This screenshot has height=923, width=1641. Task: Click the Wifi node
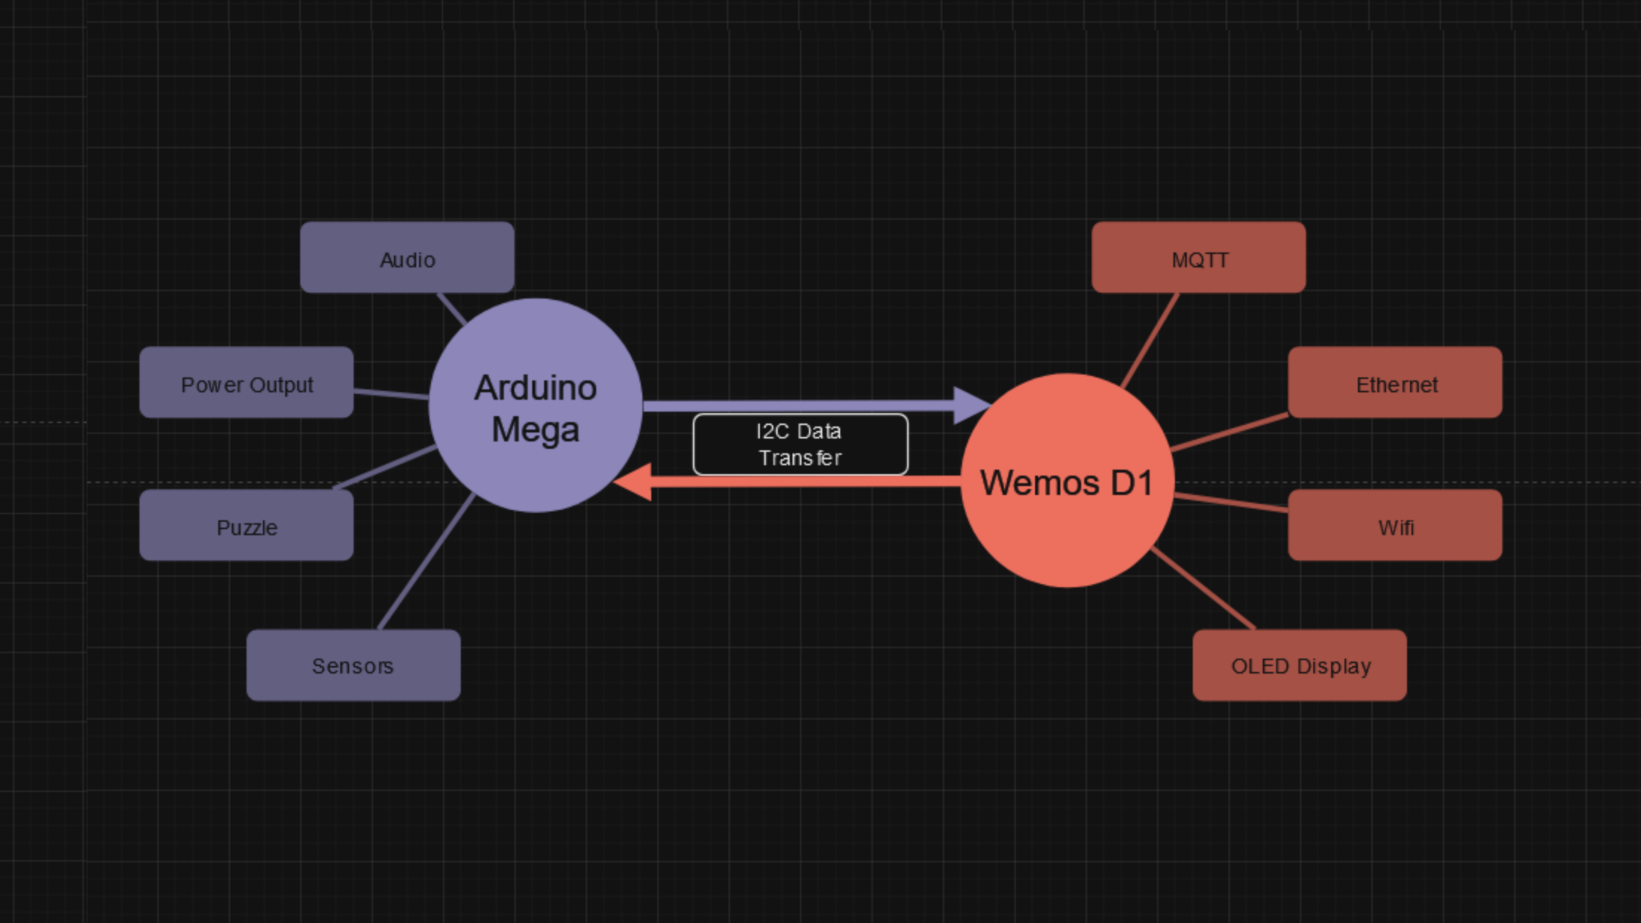(1395, 526)
